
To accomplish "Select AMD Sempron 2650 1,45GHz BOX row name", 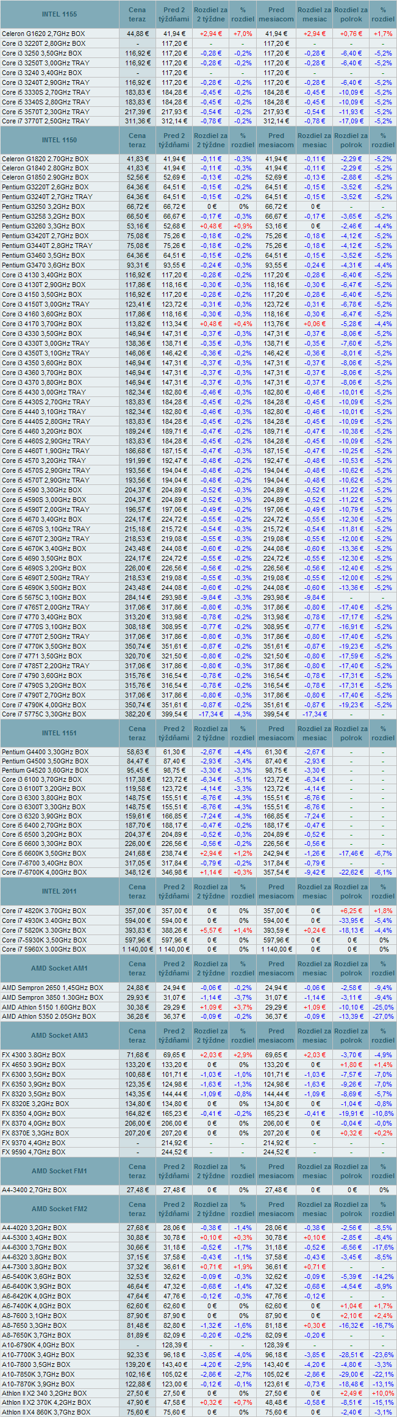I will point(52,988).
